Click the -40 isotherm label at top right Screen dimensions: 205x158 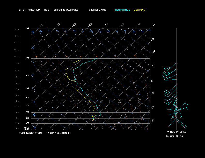[153, 25]
